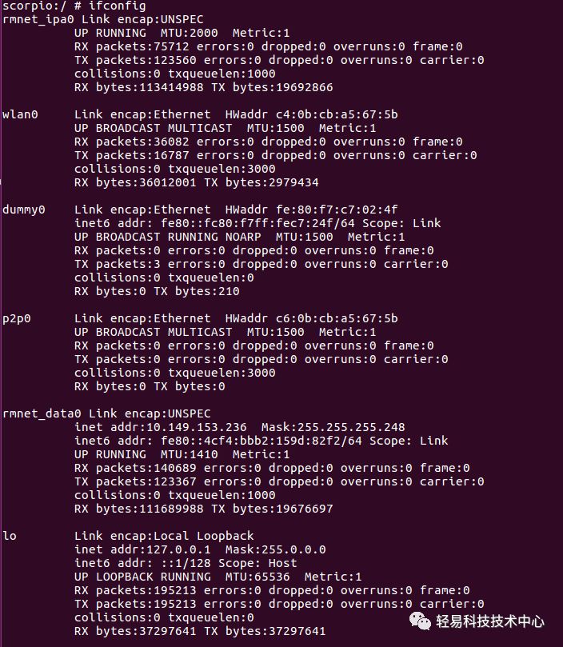
Task: Click the rmnet_ipa0 interface name
Action: coord(38,20)
